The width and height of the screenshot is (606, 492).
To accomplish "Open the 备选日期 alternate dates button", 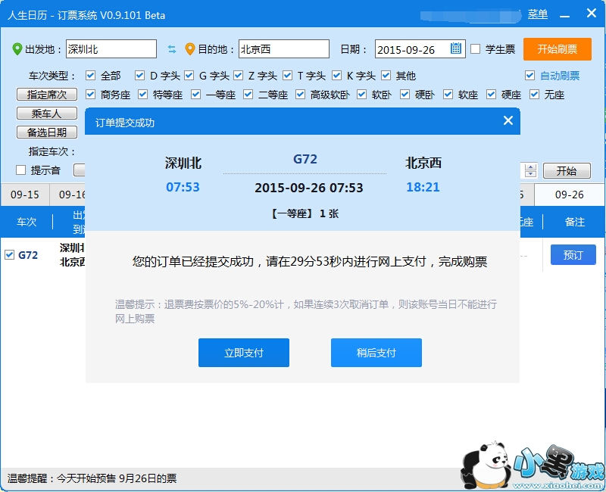I will pyautogui.click(x=47, y=132).
